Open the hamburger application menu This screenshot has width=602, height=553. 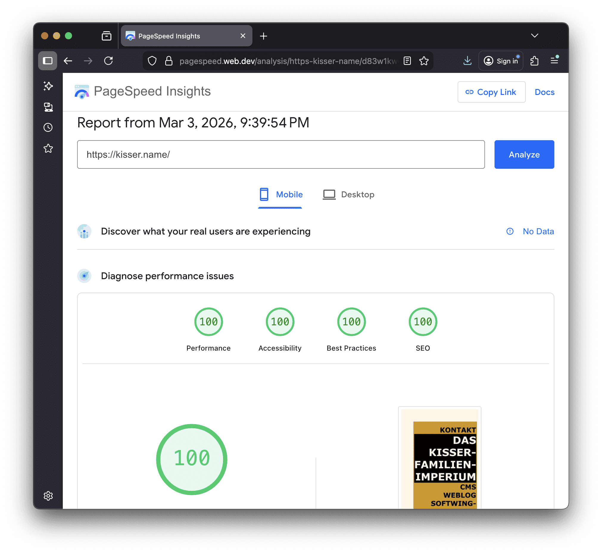pos(555,60)
